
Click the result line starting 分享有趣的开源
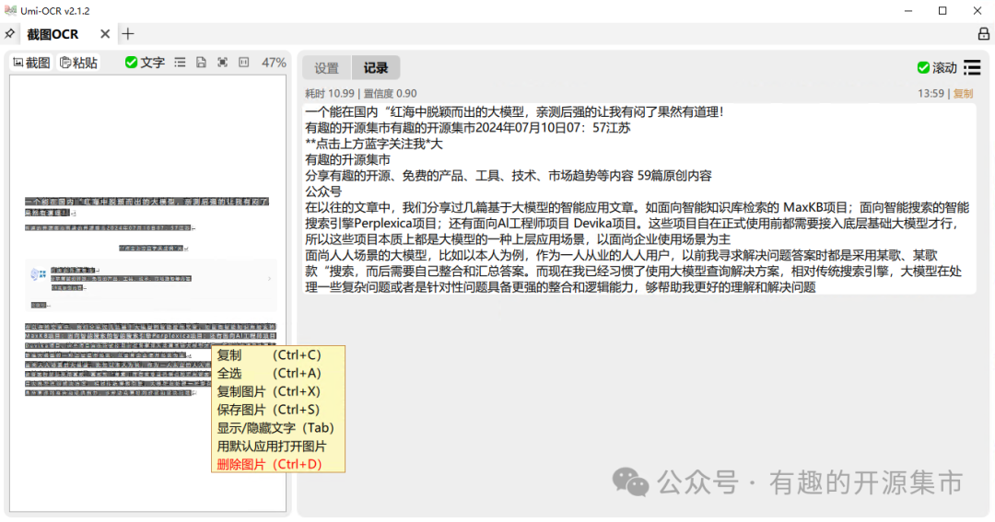509,176
